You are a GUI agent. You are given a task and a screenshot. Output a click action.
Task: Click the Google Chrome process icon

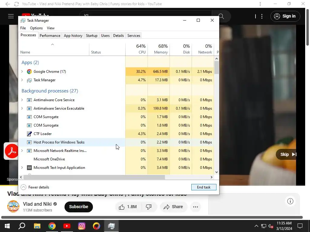[x=29, y=72]
